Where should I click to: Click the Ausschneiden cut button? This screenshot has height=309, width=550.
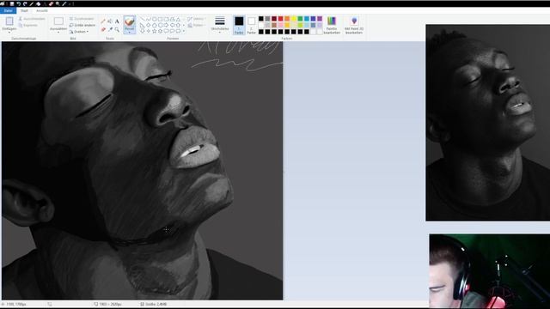pyautogui.click(x=32, y=19)
